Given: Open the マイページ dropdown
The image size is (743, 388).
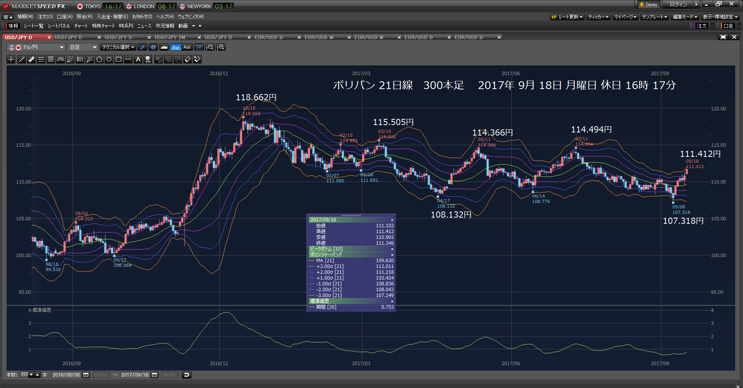Looking at the screenshot, I should tap(625, 17).
